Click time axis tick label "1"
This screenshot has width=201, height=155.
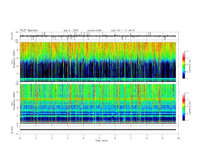36,138
